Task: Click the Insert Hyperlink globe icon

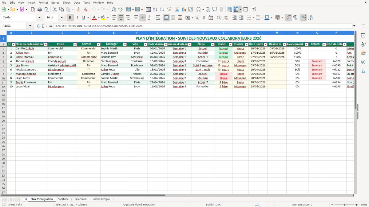Action: point(208,10)
